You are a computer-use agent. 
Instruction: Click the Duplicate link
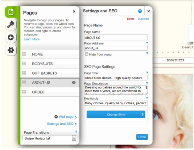point(143,19)
